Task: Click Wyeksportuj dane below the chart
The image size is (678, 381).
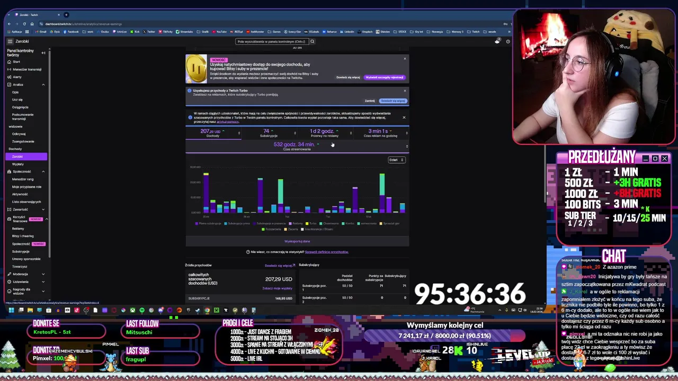Action: coord(297,241)
